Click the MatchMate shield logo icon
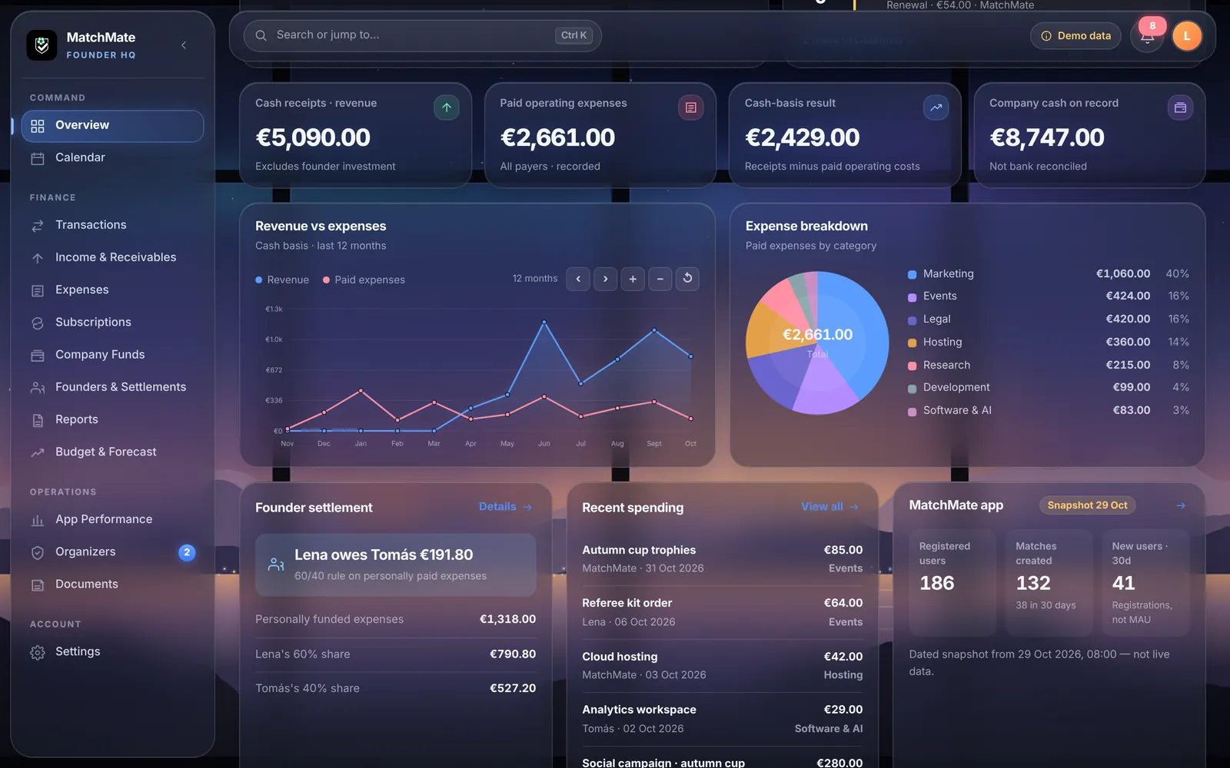Image resolution: width=1230 pixels, height=768 pixels. [42, 45]
